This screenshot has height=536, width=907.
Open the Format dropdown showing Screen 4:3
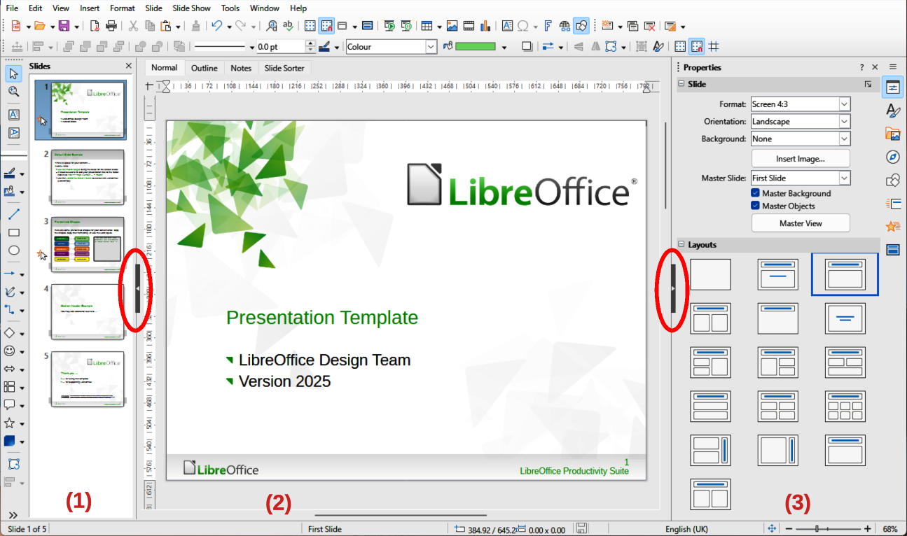[x=801, y=104]
